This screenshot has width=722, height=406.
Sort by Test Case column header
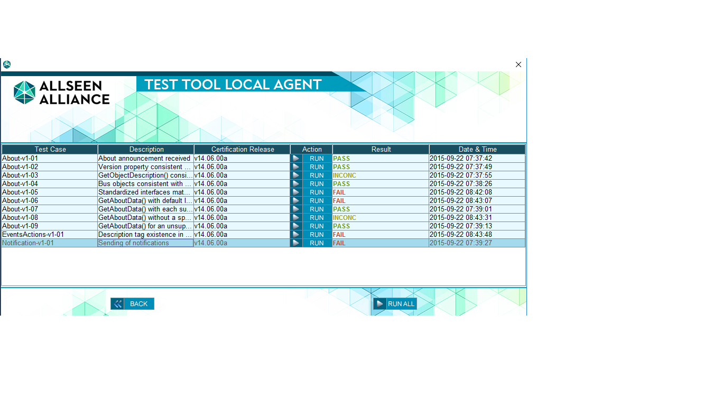click(50, 149)
